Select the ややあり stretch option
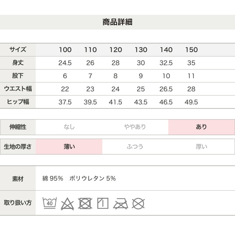Image resolution: width=235 pixels, height=235 pixels. (x=135, y=127)
